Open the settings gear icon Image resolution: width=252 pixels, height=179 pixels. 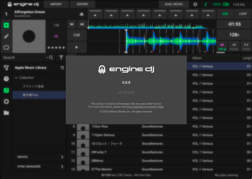(x=195, y=4)
